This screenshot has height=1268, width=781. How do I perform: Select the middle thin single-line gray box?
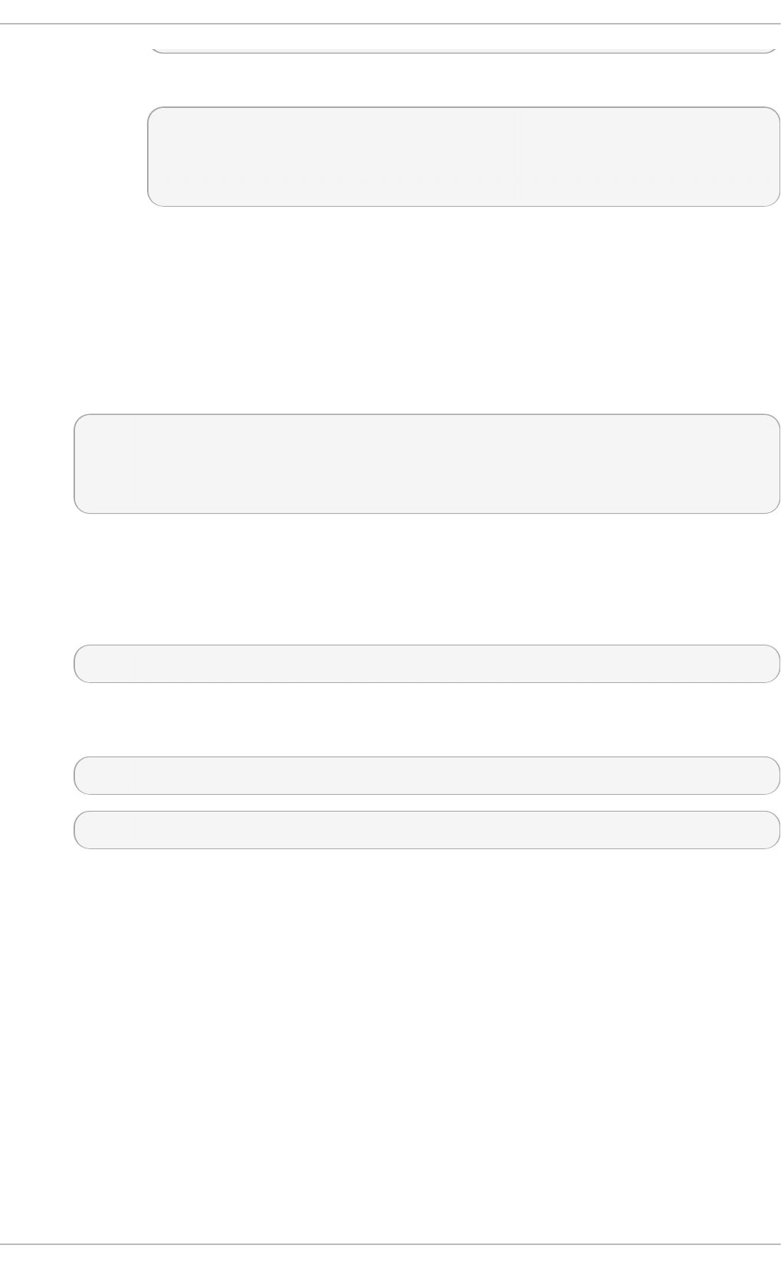(426, 775)
